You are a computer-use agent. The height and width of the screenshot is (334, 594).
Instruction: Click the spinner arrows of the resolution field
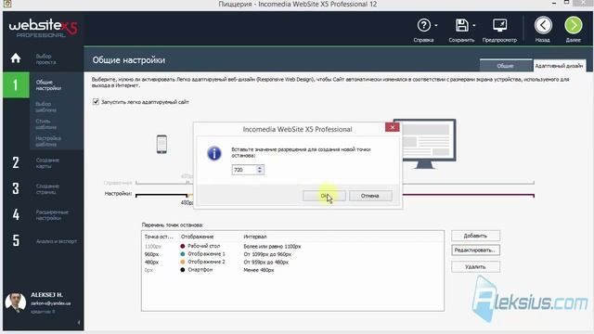click(260, 170)
